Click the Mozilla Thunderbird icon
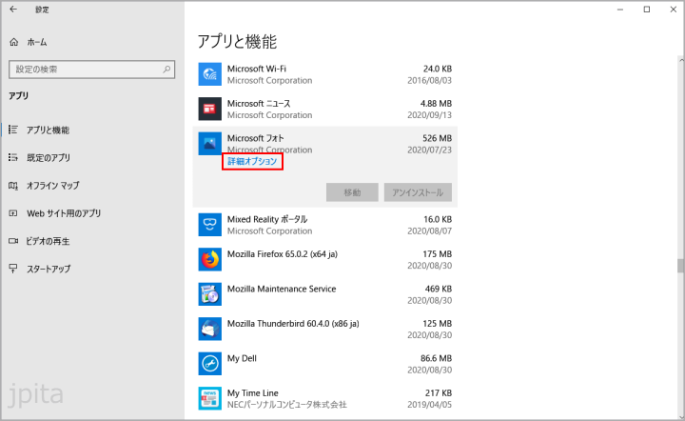Screen dimensions: 685x421 pos(209,329)
